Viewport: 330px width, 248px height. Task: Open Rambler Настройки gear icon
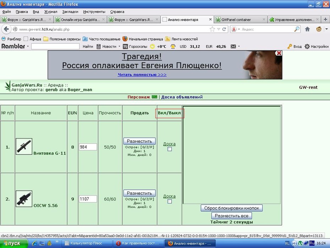tap(307, 46)
